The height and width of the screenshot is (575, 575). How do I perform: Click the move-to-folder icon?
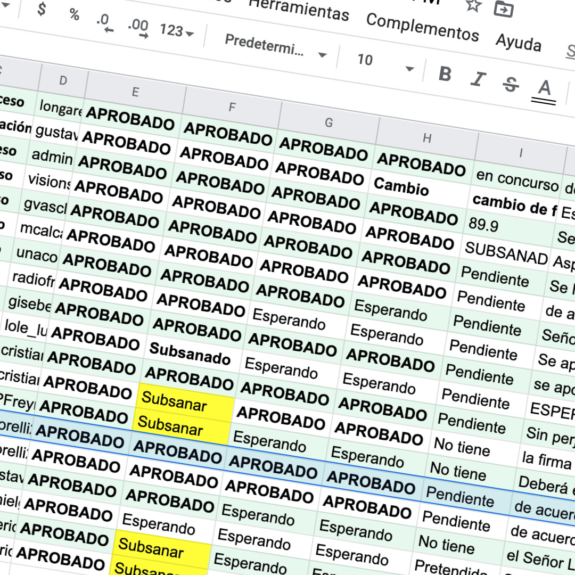[503, 9]
